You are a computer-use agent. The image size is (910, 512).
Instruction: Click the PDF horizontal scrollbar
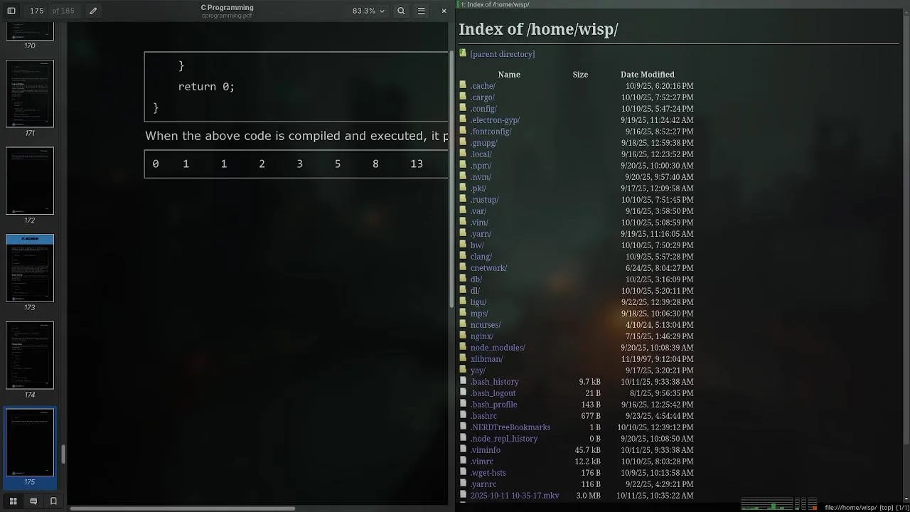(183, 508)
